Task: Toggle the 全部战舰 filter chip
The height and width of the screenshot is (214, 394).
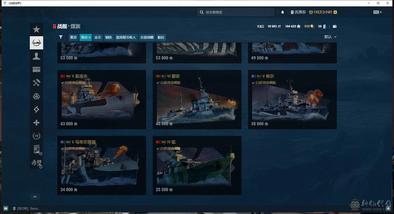Action: (x=147, y=37)
